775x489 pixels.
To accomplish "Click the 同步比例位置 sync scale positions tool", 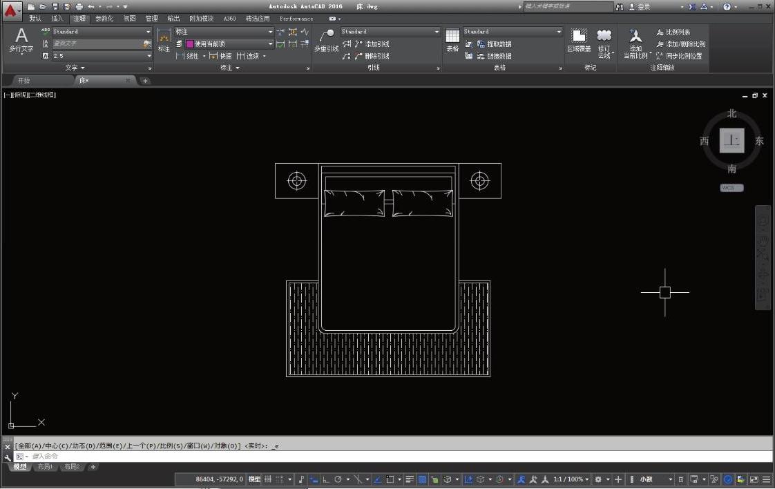I will pyautogui.click(x=679, y=56).
